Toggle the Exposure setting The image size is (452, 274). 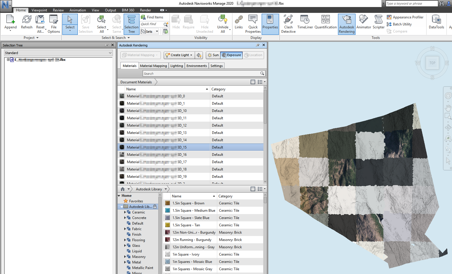pos(231,55)
